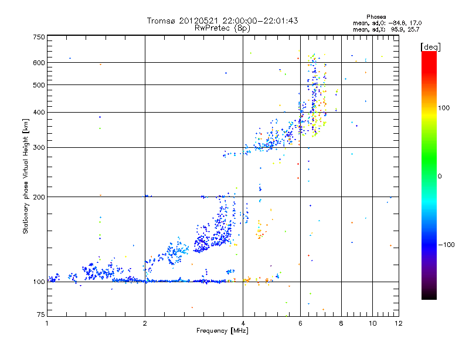Image resolution: width=469 pixels, height=352 pixels.
Task: Click the x-axis '4' tick label
Action: 243,323
